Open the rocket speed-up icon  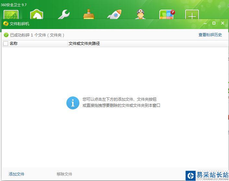coord(114,14)
